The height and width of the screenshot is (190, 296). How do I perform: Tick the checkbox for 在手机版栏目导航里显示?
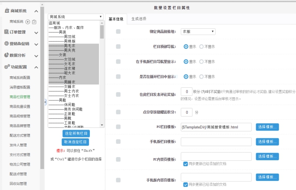[118, 62]
